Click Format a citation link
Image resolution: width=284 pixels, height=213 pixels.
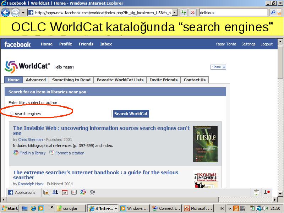point(67,153)
